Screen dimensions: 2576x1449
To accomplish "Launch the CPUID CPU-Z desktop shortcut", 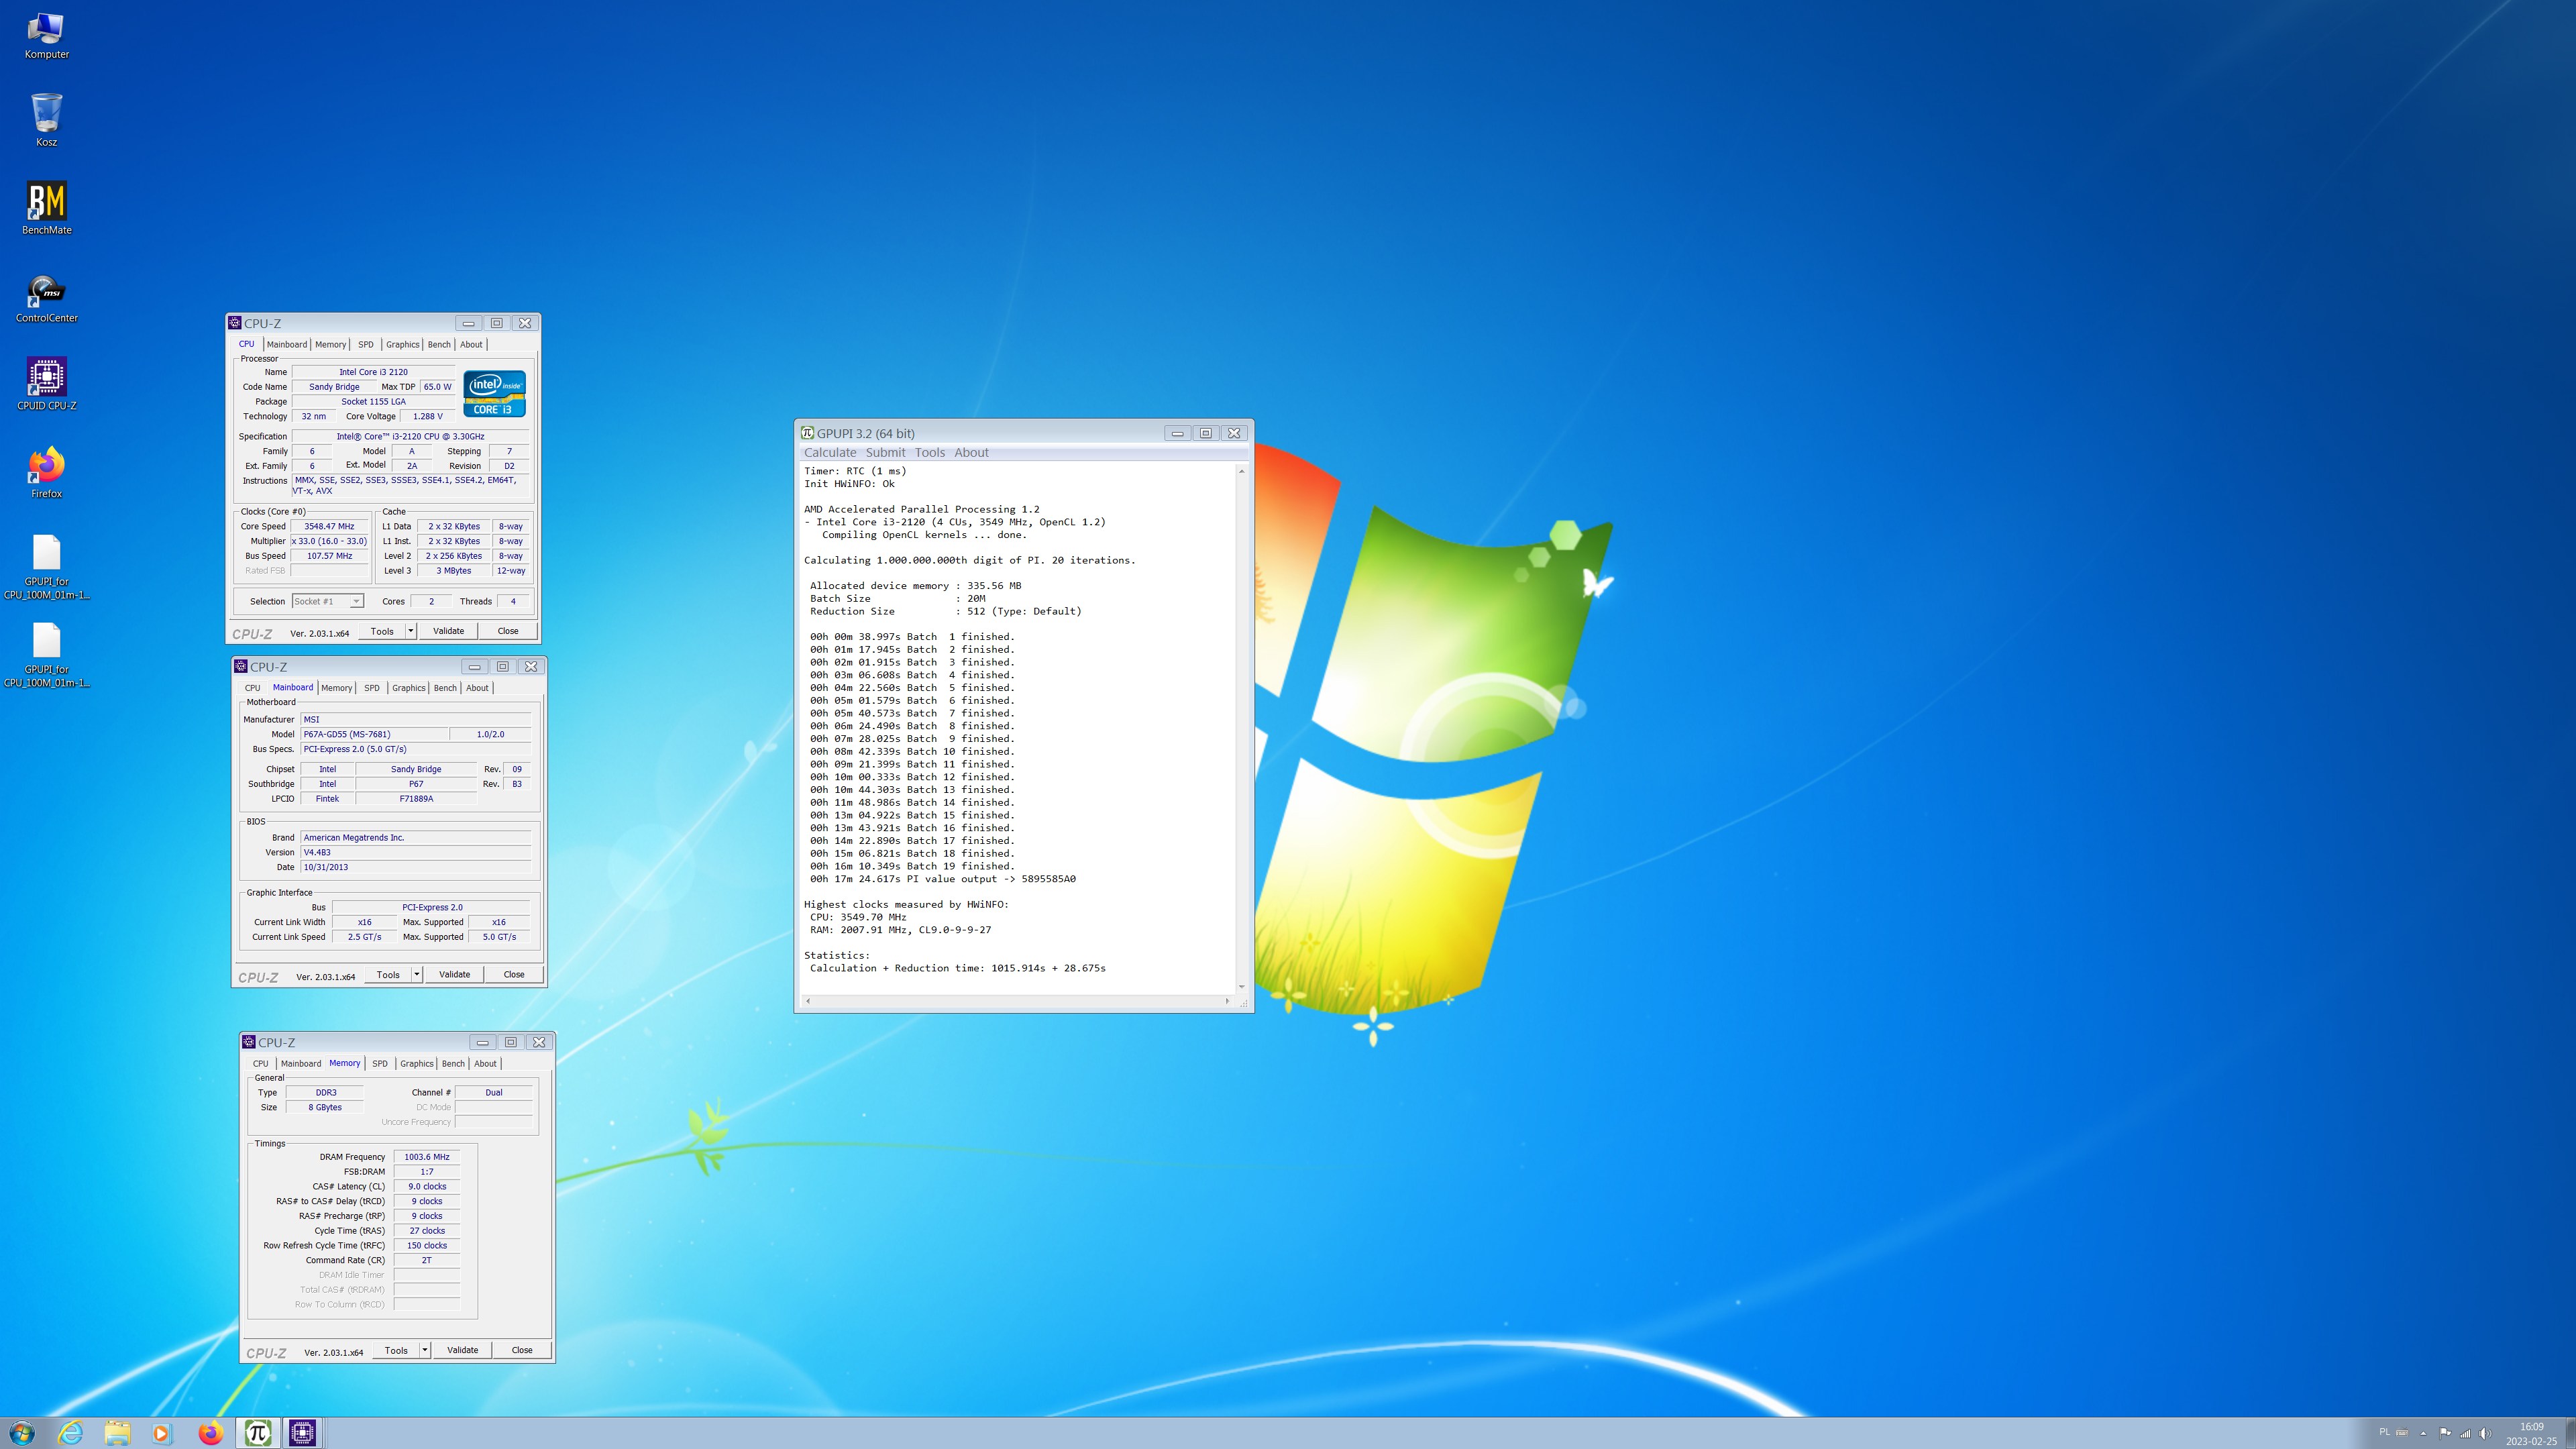I will [46, 384].
